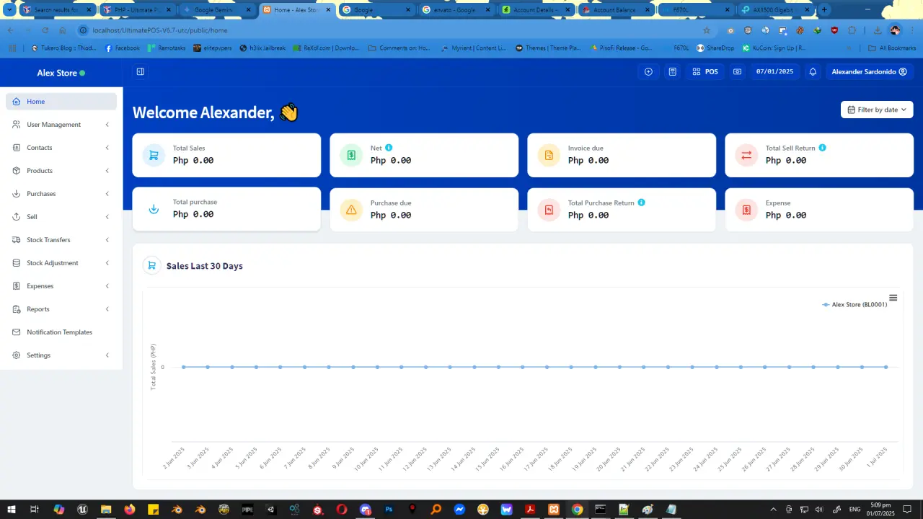Expand the Stock Adjustment menu chevron

point(107,263)
